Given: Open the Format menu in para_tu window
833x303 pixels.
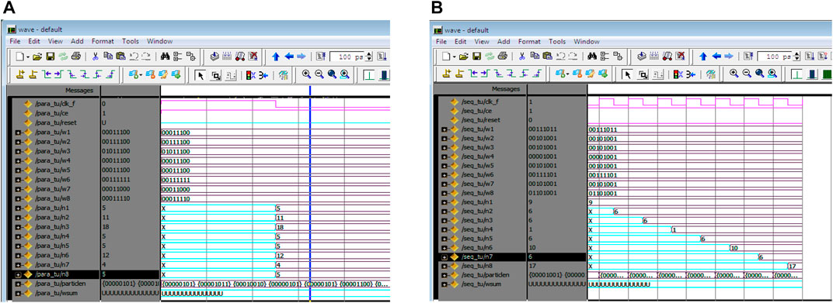Looking at the screenshot, I should coord(103,41).
